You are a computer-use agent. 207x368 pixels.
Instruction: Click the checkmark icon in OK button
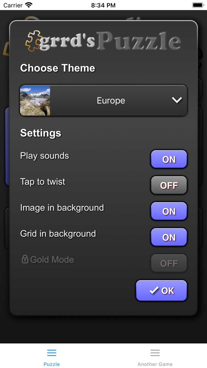click(x=154, y=290)
